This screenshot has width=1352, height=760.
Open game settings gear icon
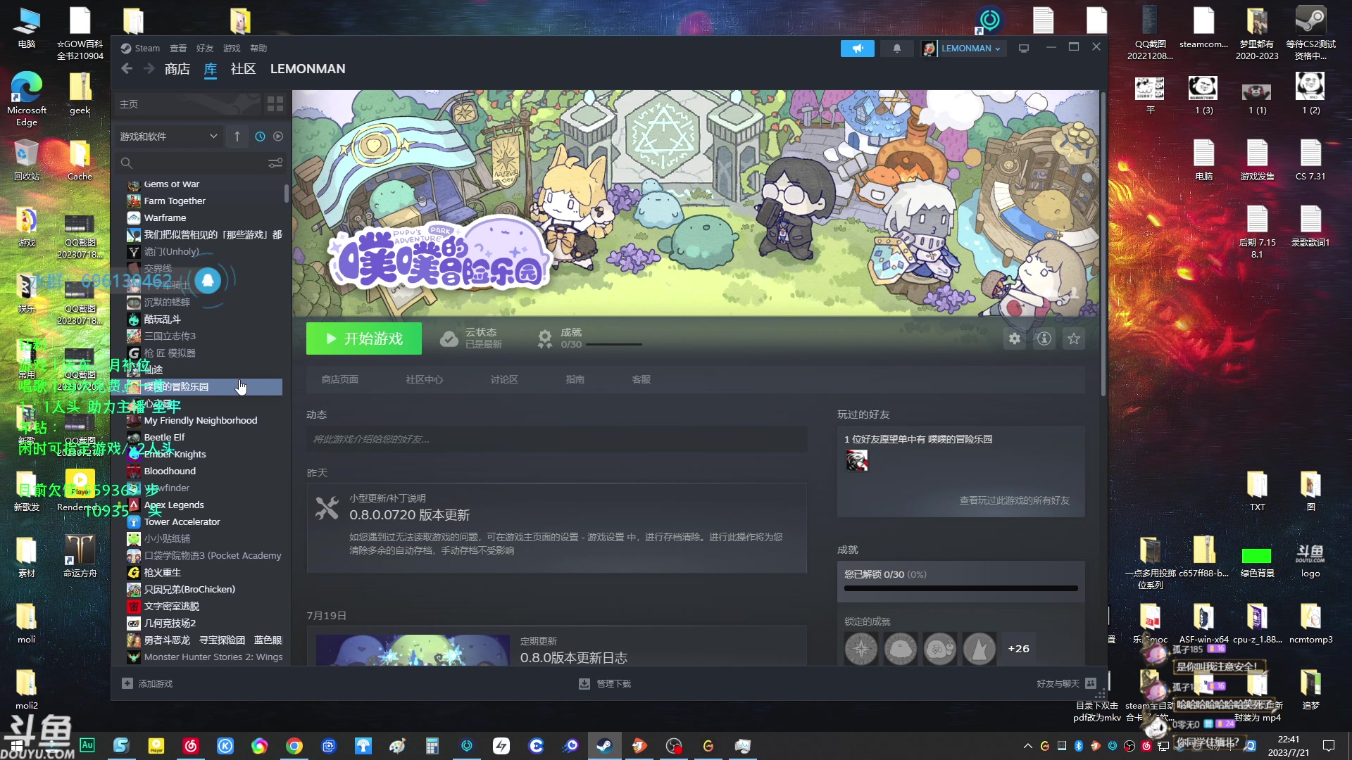pyautogui.click(x=1014, y=338)
